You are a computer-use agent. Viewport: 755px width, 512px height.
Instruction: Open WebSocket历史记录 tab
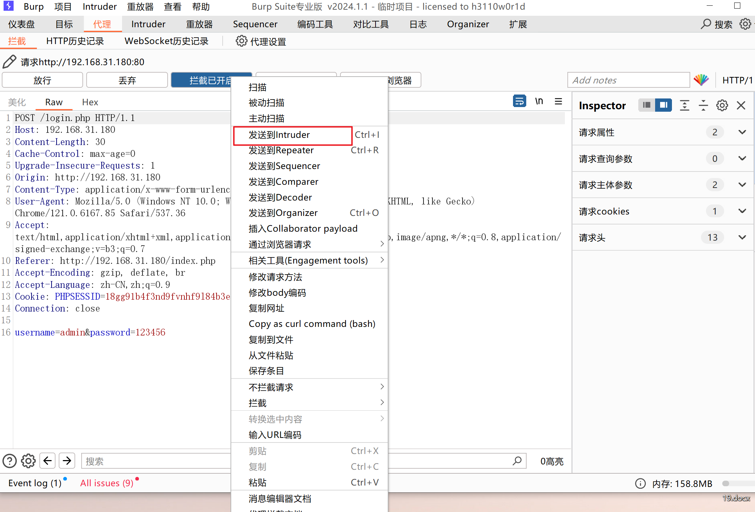[x=166, y=41]
